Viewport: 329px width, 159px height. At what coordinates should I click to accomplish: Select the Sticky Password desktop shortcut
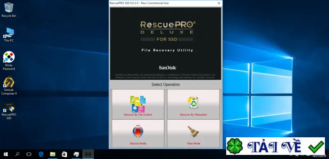point(9,61)
